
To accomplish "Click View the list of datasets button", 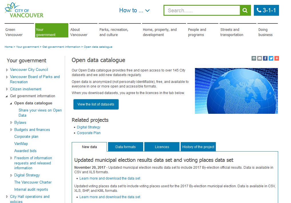I will click(x=96, y=104).
